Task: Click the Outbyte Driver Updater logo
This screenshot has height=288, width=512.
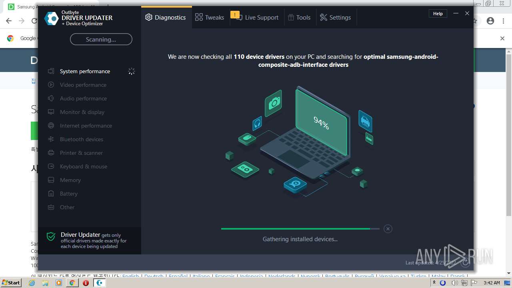Action: coord(51,18)
